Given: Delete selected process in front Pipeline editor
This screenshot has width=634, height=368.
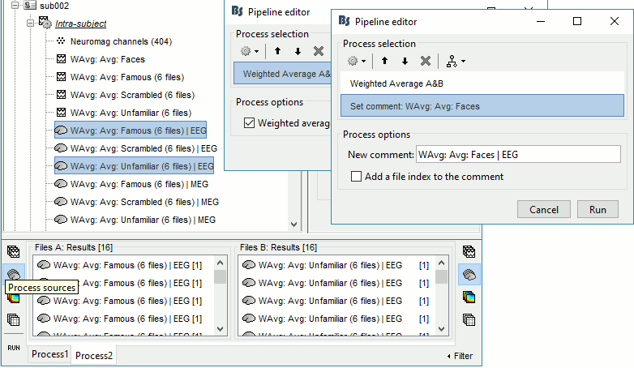Looking at the screenshot, I should coord(425,61).
